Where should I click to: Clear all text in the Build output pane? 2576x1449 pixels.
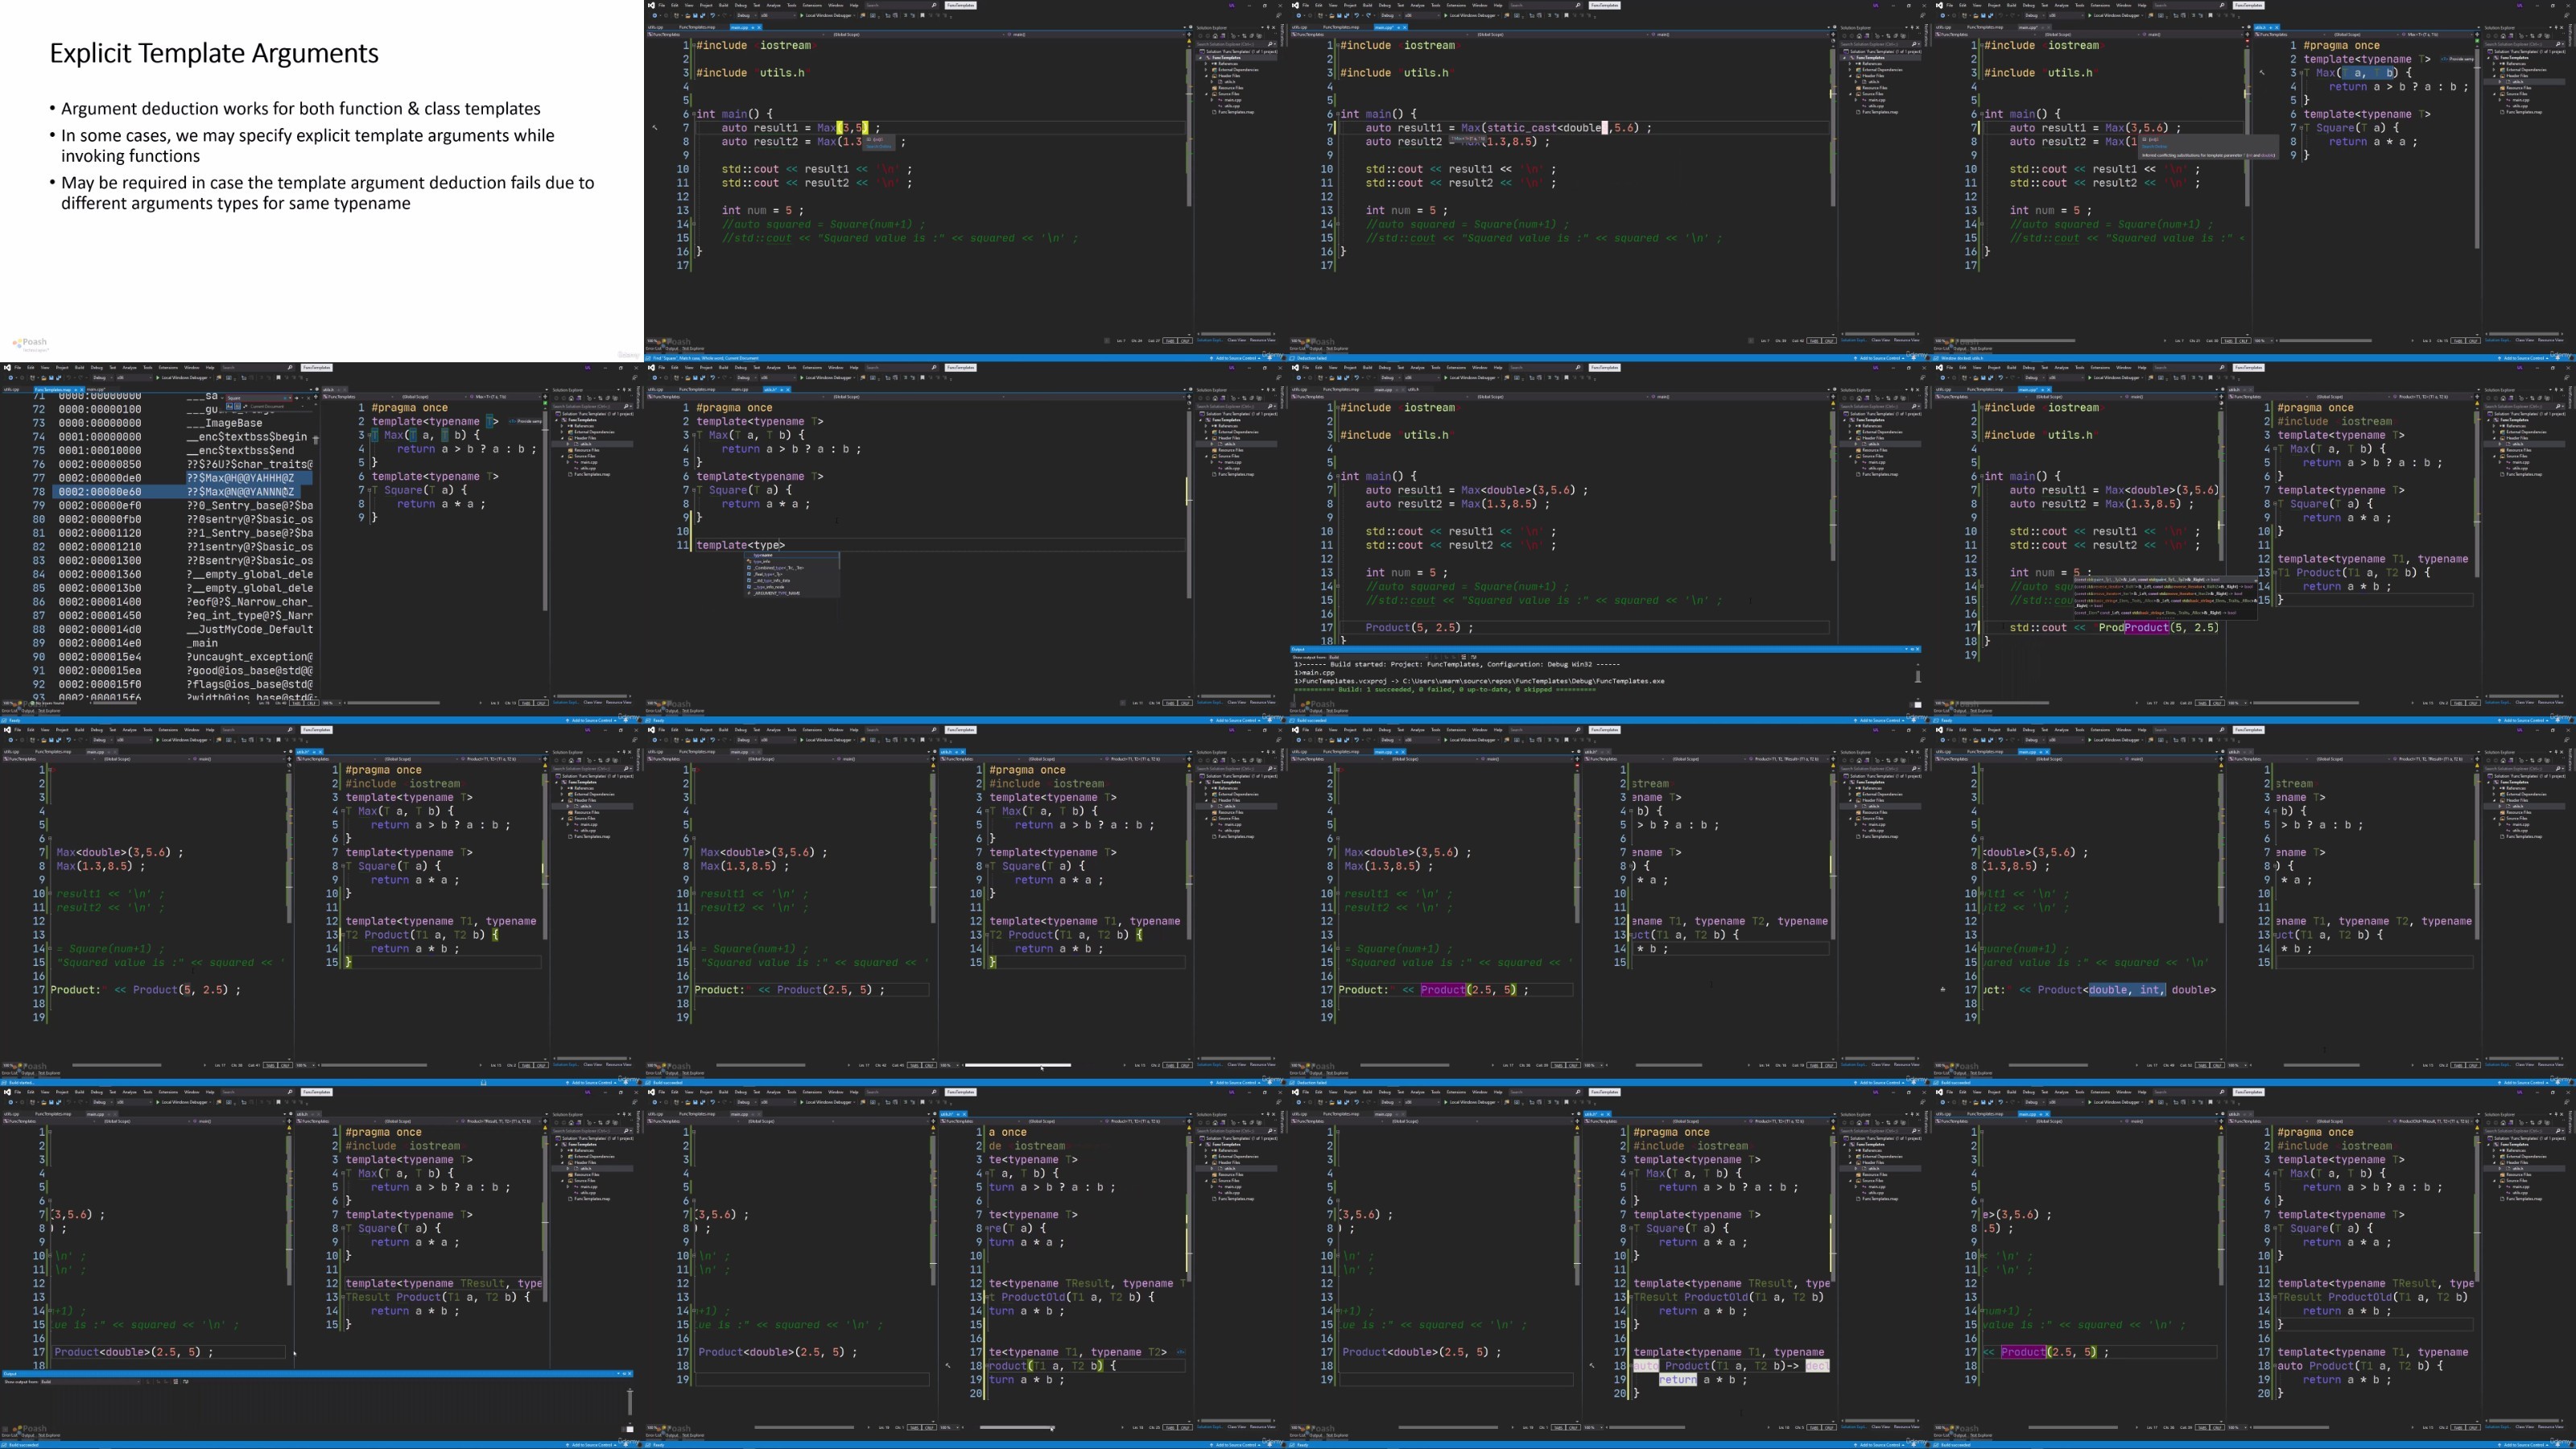click(x=1464, y=657)
